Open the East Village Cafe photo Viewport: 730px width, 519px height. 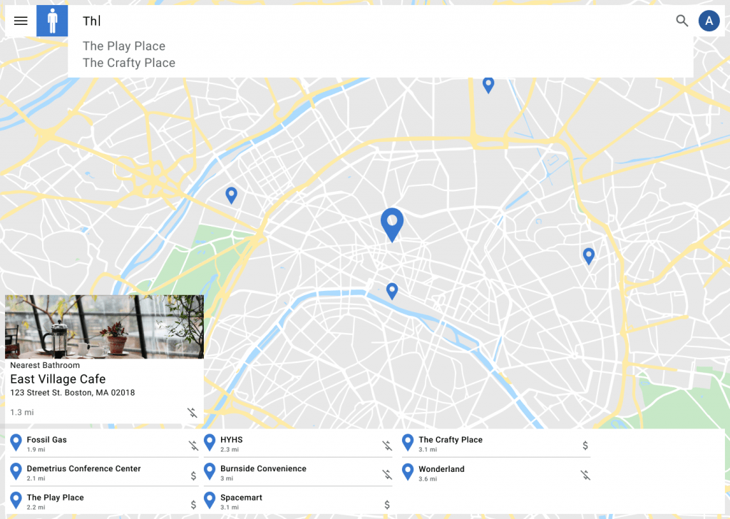coord(104,327)
